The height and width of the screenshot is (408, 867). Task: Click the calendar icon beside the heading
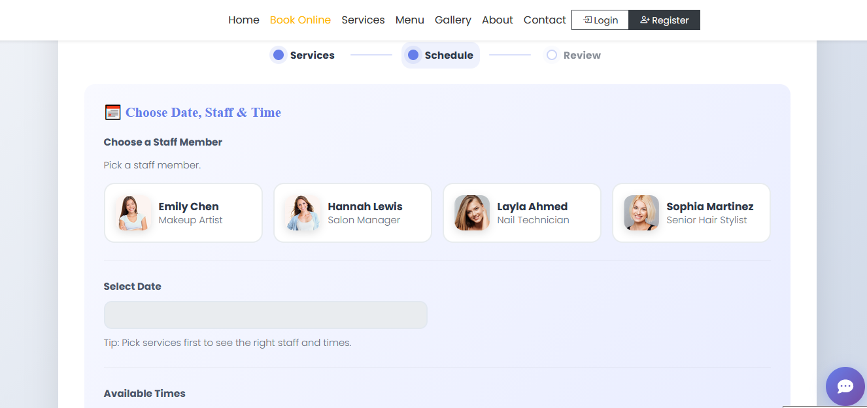tap(112, 112)
